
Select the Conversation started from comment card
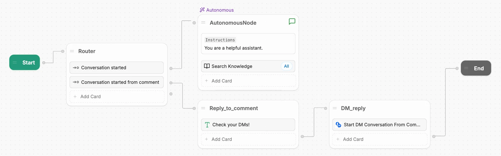[x=117, y=82]
